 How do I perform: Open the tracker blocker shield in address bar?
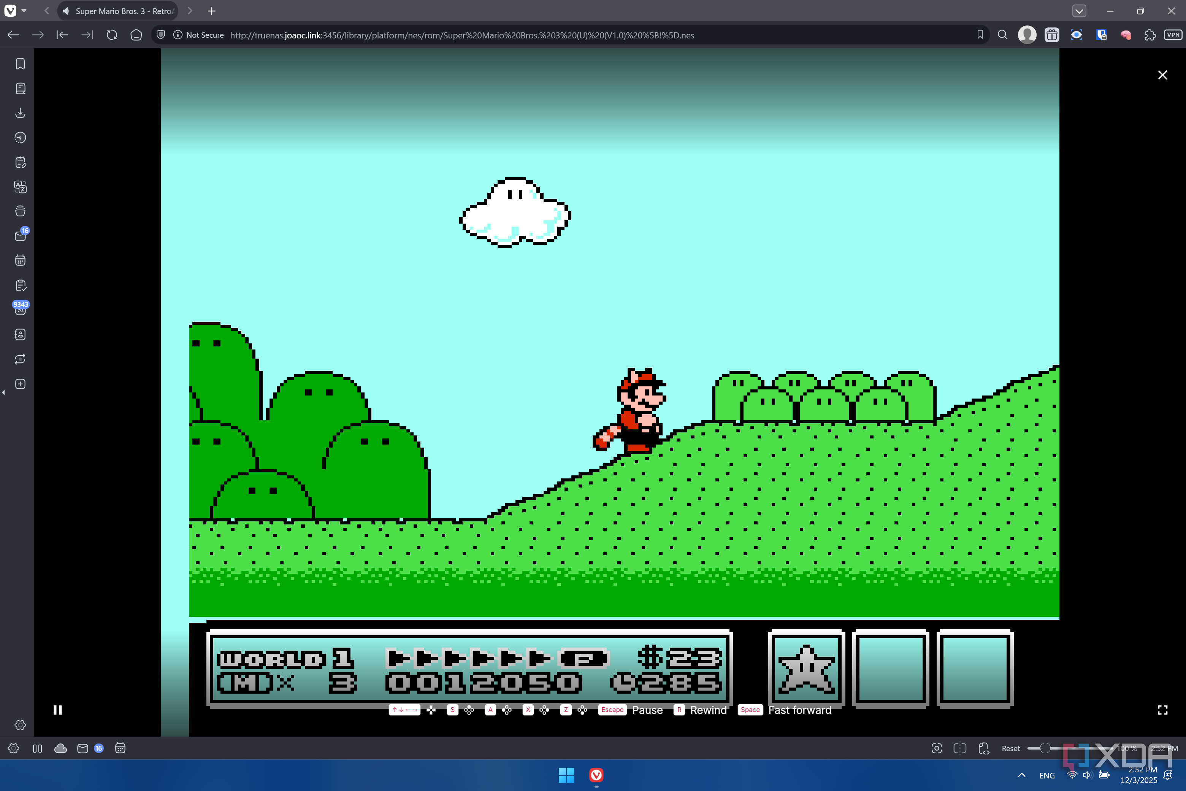tap(161, 35)
